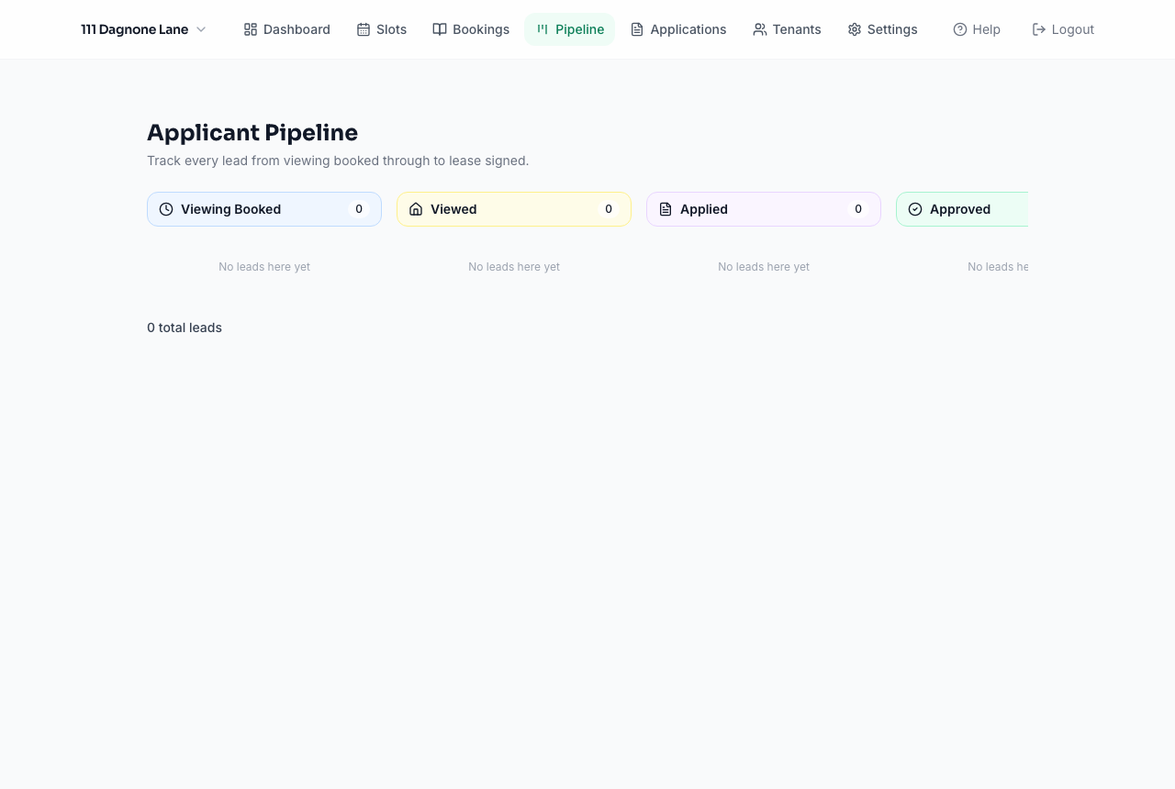This screenshot has height=789, width=1175.
Task: Click the Dashboard grid icon
Action: coord(251,29)
